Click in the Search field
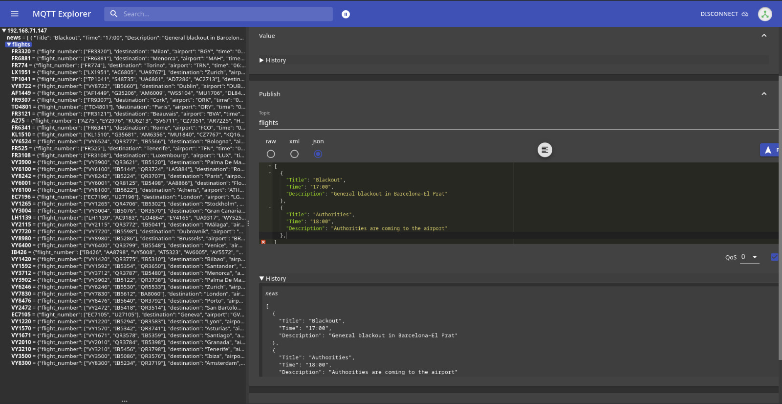The image size is (782, 404). (x=218, y=14)
